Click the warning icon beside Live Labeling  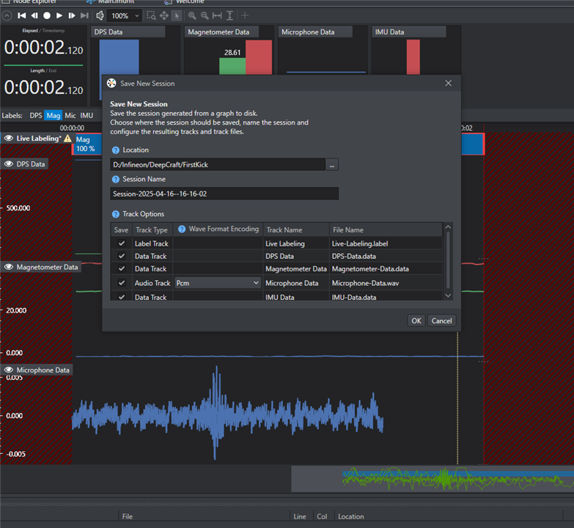click(67, 139)
